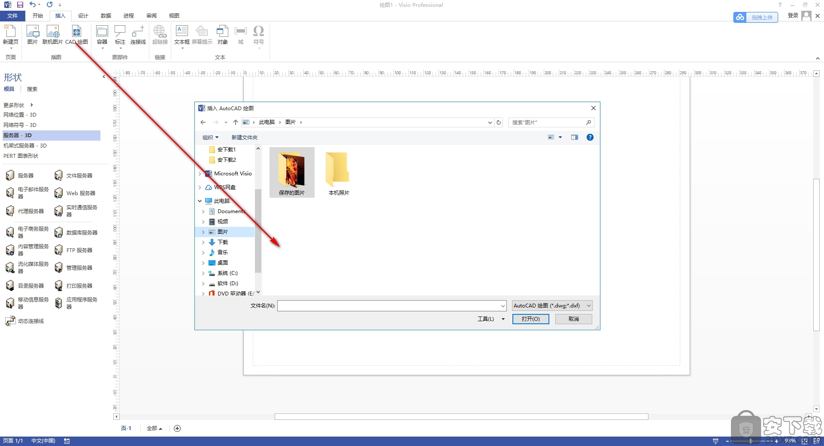
Task: Expand the Microsoft Visio tree node
Action: (x=200, y=174)
